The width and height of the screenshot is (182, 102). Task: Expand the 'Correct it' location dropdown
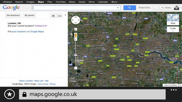coord(46,26)
